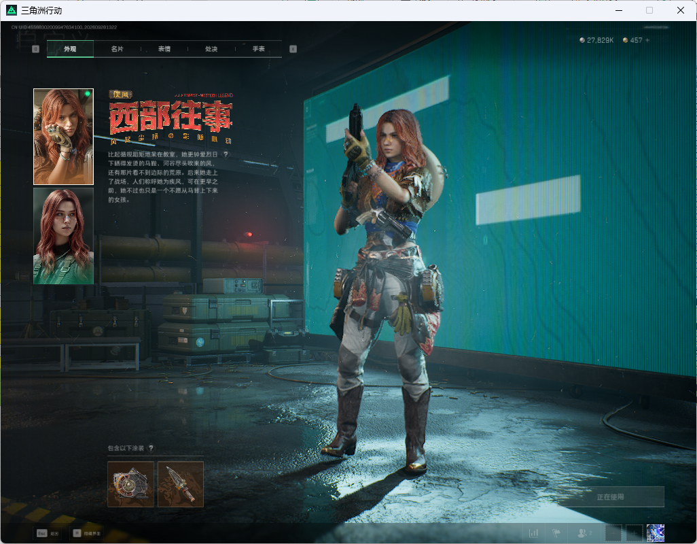The height and width of the screenshot is (544, 697).
Task: Open the player avatar in bottom corner
Action: [655, 533]
